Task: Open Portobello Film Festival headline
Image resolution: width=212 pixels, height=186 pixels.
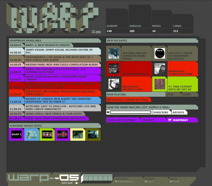Action: pos(63,71)
